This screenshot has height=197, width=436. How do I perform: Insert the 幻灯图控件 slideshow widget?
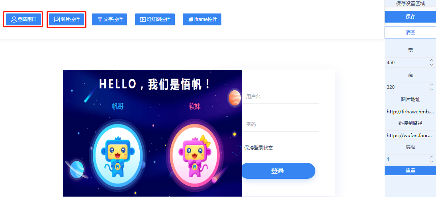pyautogui.click(x=155, y=19)
